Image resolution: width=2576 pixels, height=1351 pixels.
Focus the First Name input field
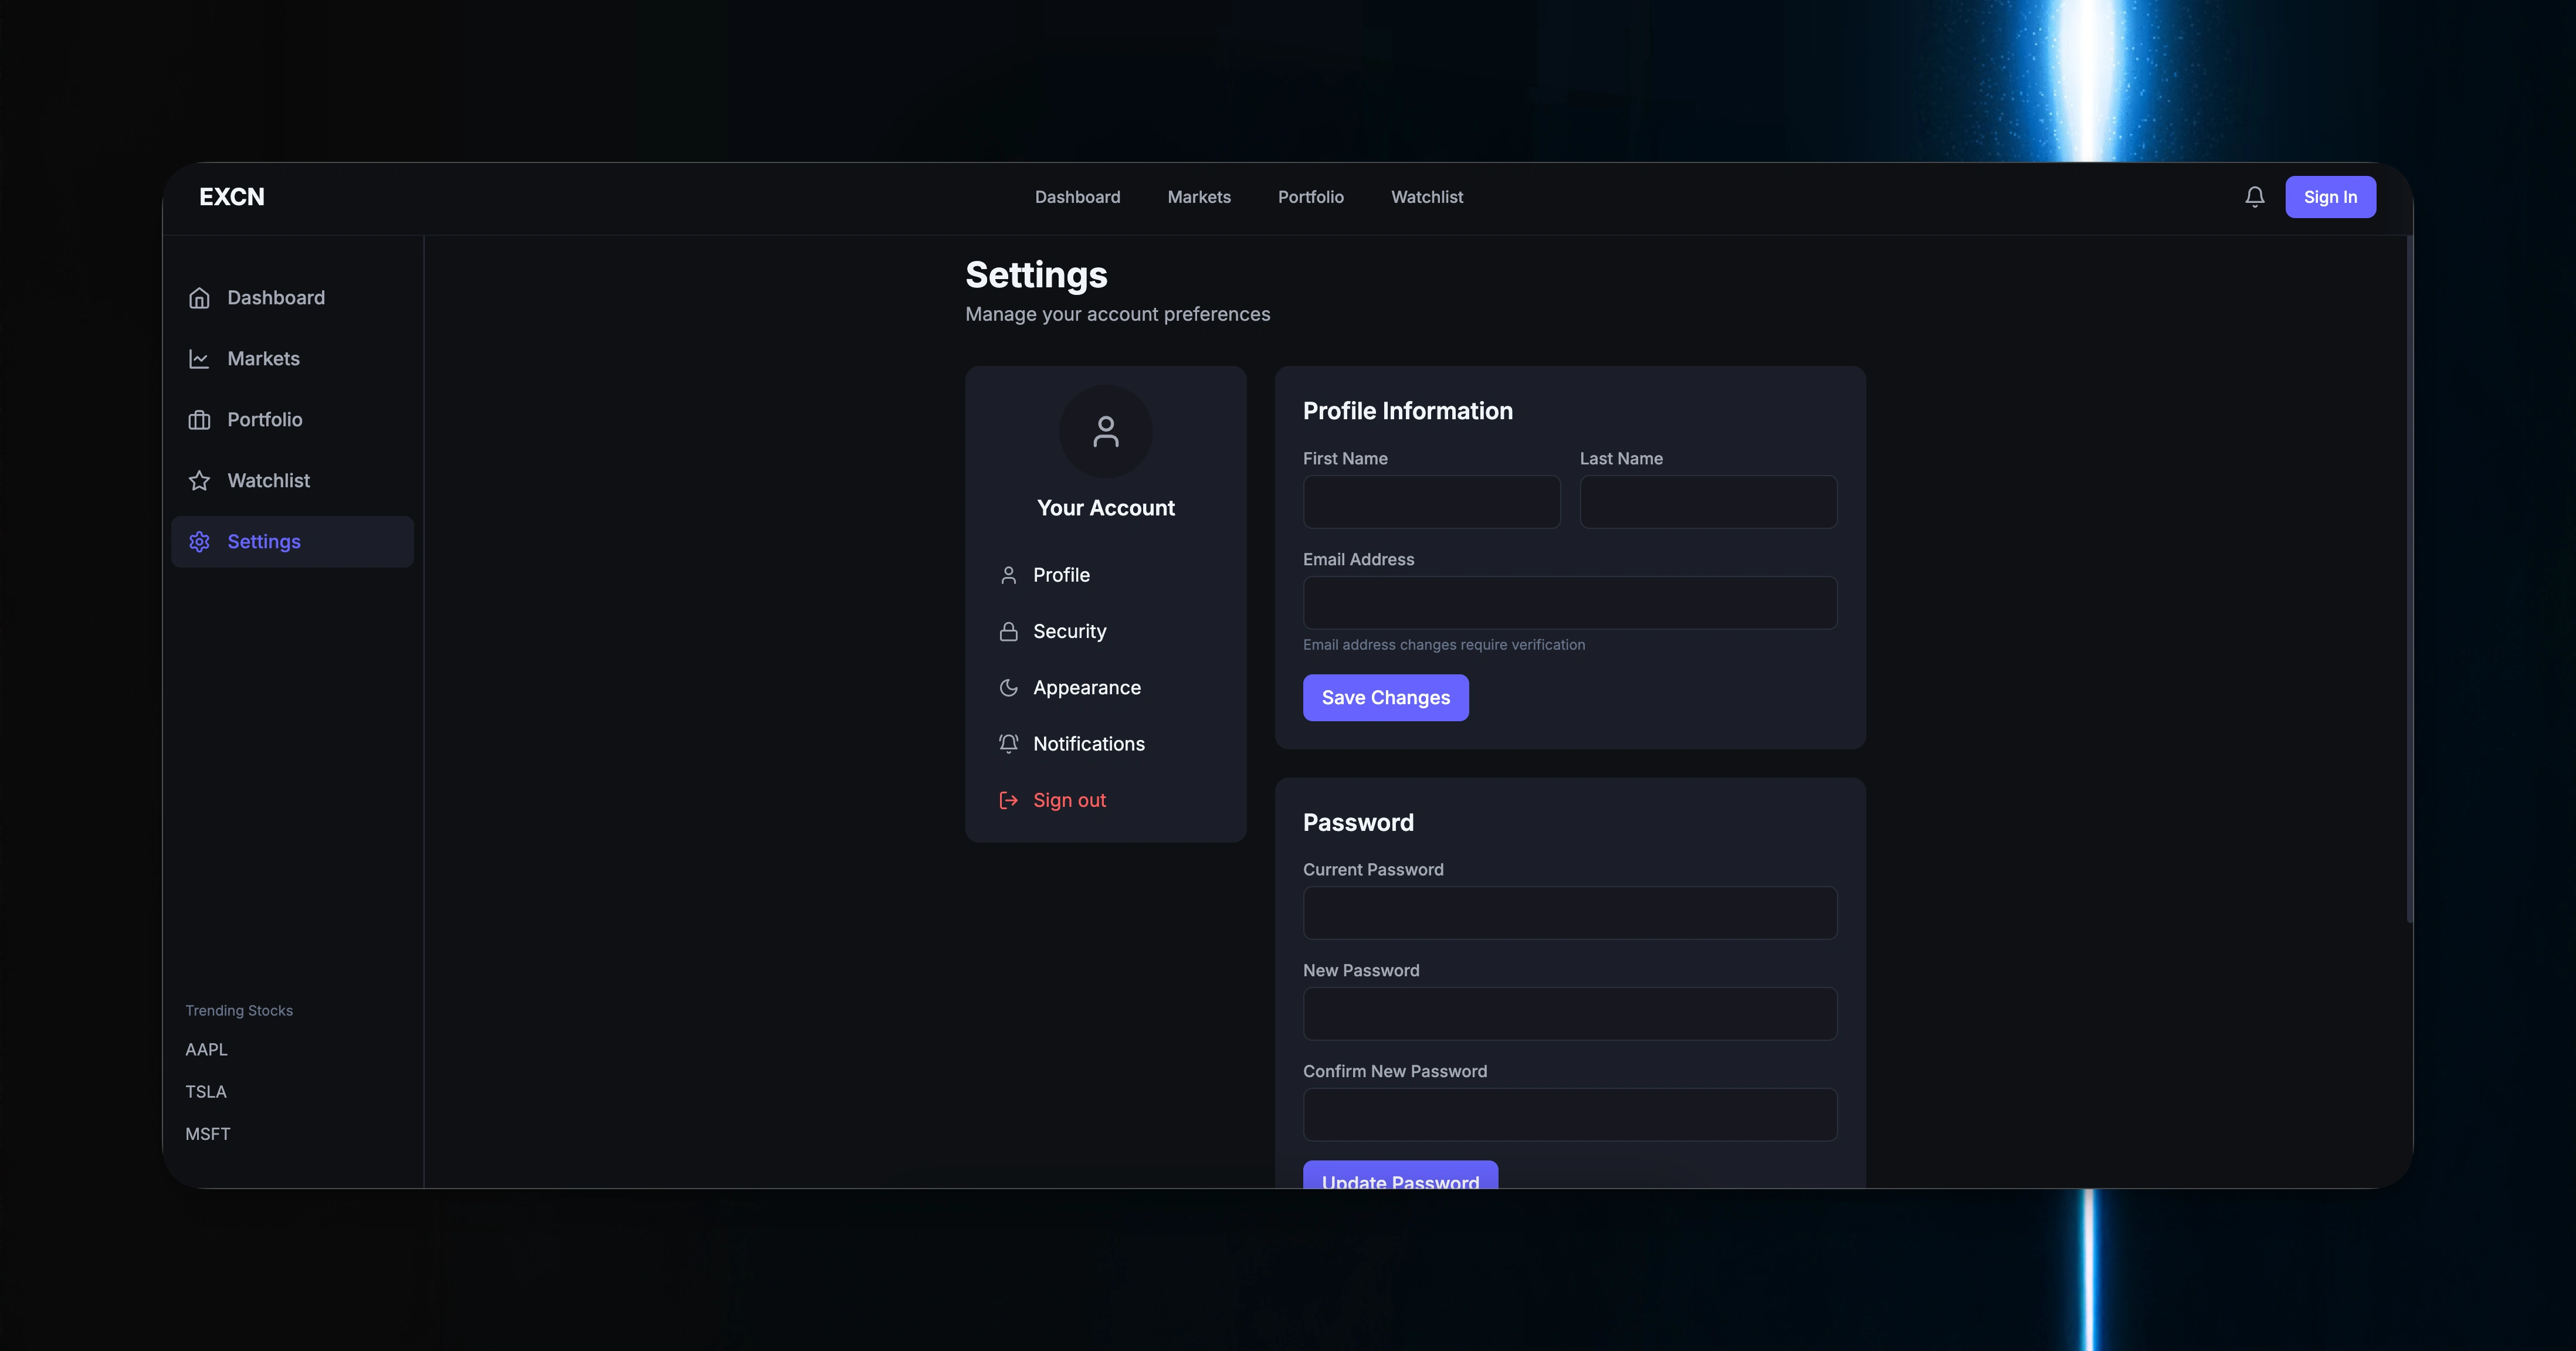1431,502
